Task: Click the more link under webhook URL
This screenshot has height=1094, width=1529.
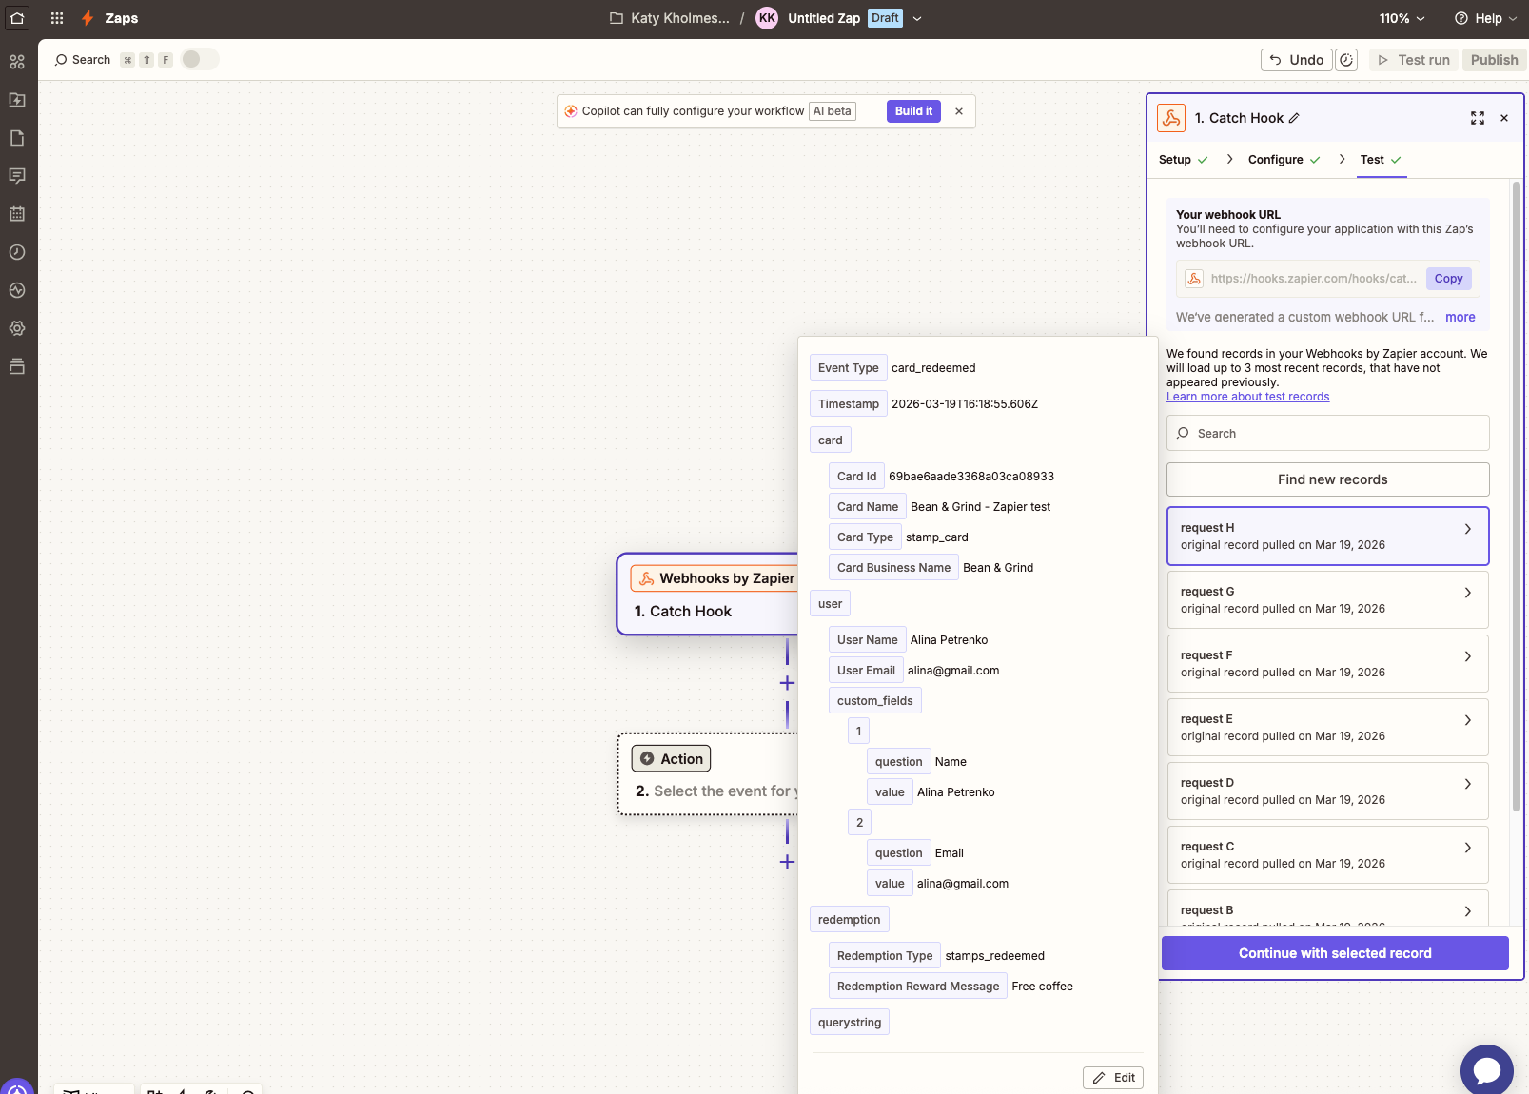Action: (x=1460, y=318)
